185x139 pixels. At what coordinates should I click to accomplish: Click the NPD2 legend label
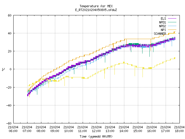click(162, 26)
